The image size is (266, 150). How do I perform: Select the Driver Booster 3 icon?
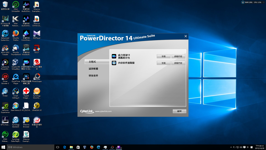pos(5,79)
